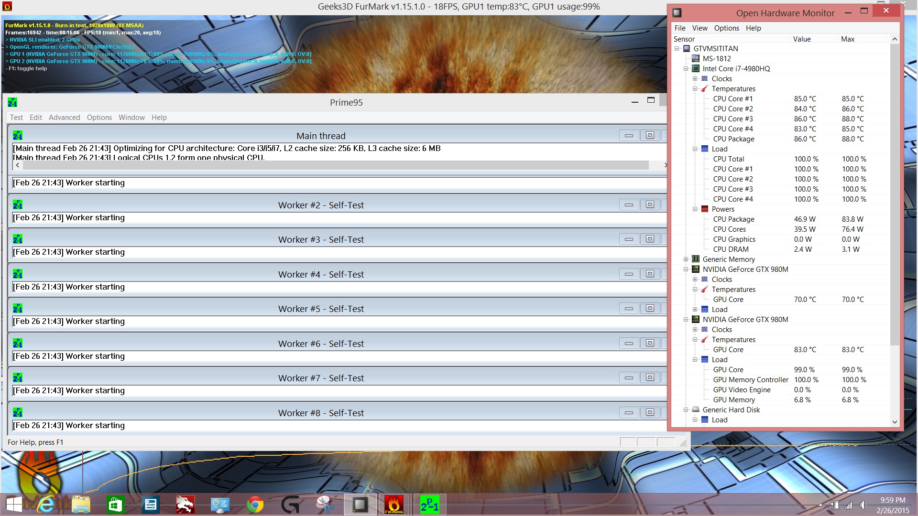This screenshot has height=516, width=918.
Task: Click Hardware Monitor scrollbar down arrow
Action: click(x=895, y=422)
